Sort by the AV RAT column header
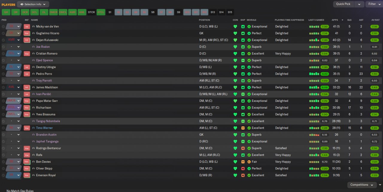This screenshot has height=192, width=383. (375, 20)
